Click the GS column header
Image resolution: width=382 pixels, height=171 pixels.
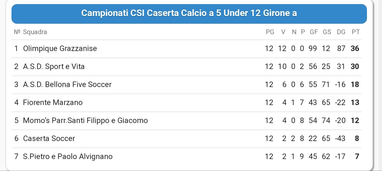click(x=327, y=32)
